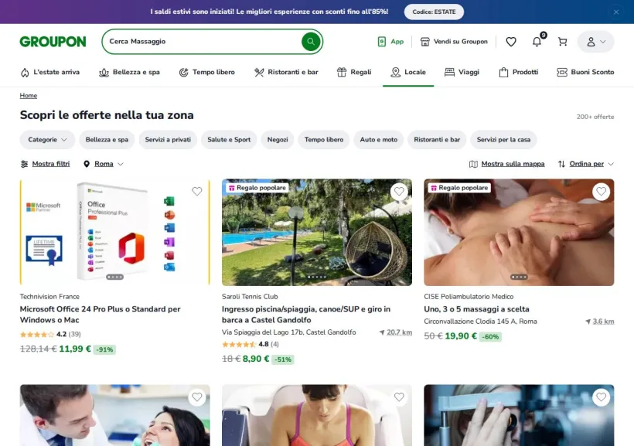Open Microsoft Office 24 Pro Plus title

(101, 314)
